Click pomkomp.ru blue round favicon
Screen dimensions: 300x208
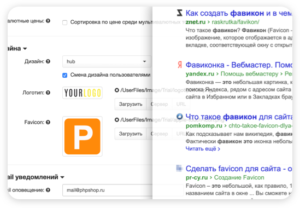pyautogui.click(x=179, y=116)
